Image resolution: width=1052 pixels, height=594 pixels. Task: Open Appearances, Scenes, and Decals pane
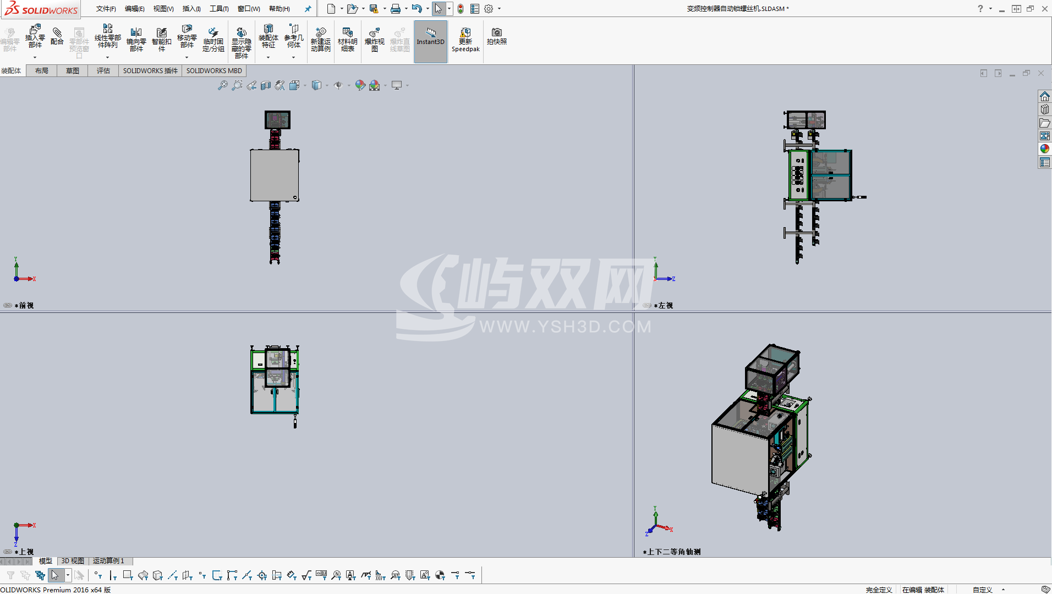1045,149
